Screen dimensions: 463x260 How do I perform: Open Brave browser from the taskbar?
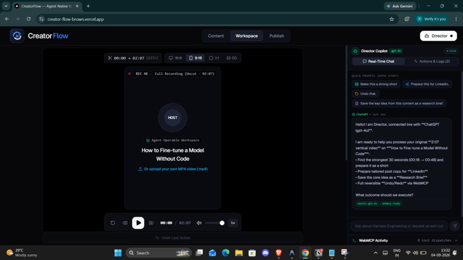(279, 253)
